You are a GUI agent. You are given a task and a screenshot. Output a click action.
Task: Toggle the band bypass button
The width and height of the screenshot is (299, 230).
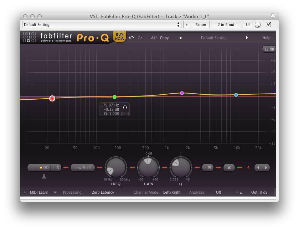tap(207, 168)
